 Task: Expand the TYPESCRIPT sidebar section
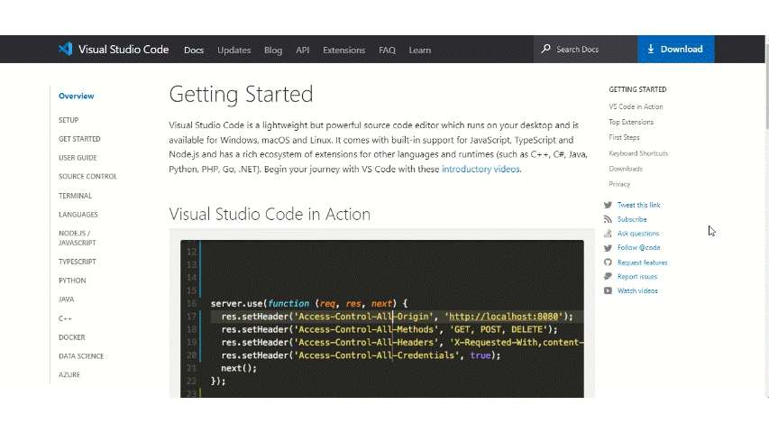(78, 262)
